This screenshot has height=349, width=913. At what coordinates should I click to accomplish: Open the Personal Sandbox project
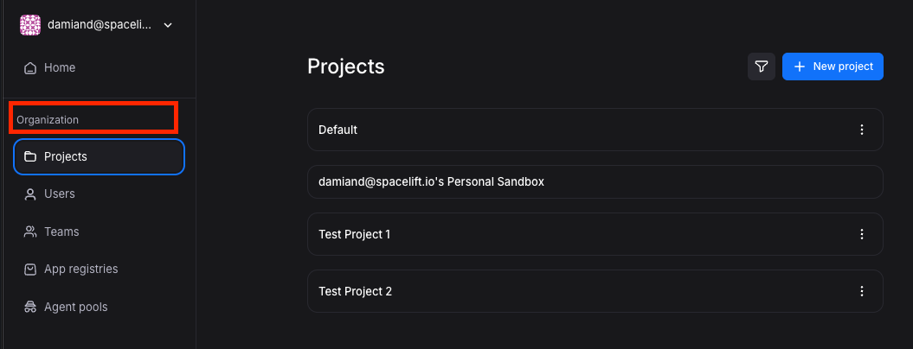(x=431, y=182)
